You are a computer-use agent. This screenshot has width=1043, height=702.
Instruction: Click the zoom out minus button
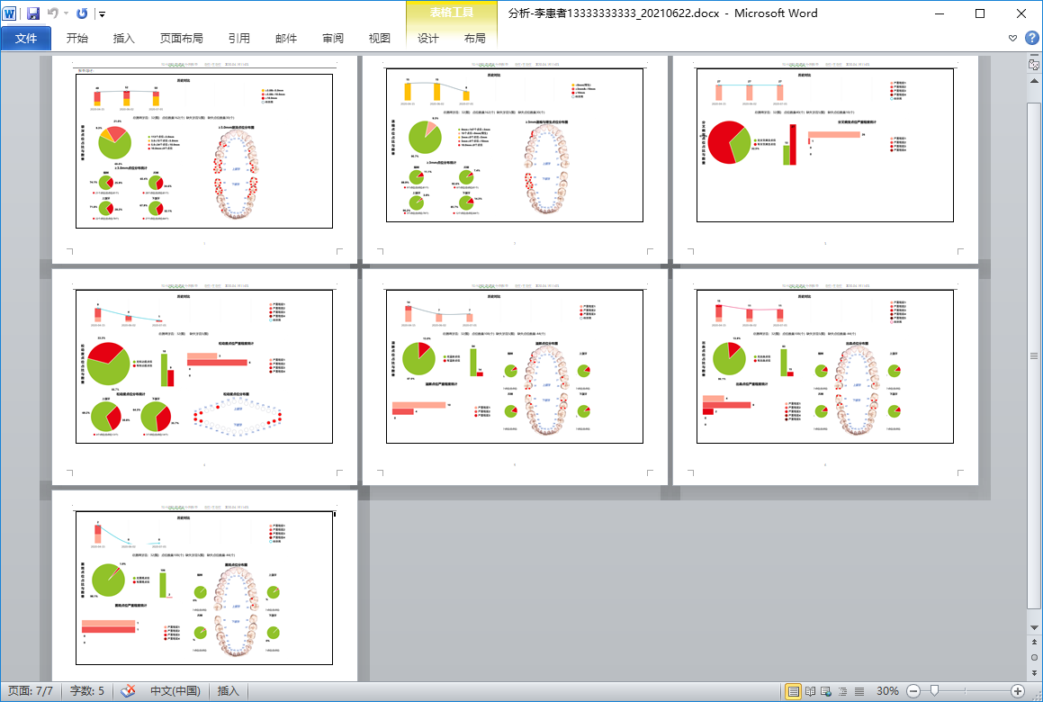point(913,691)
